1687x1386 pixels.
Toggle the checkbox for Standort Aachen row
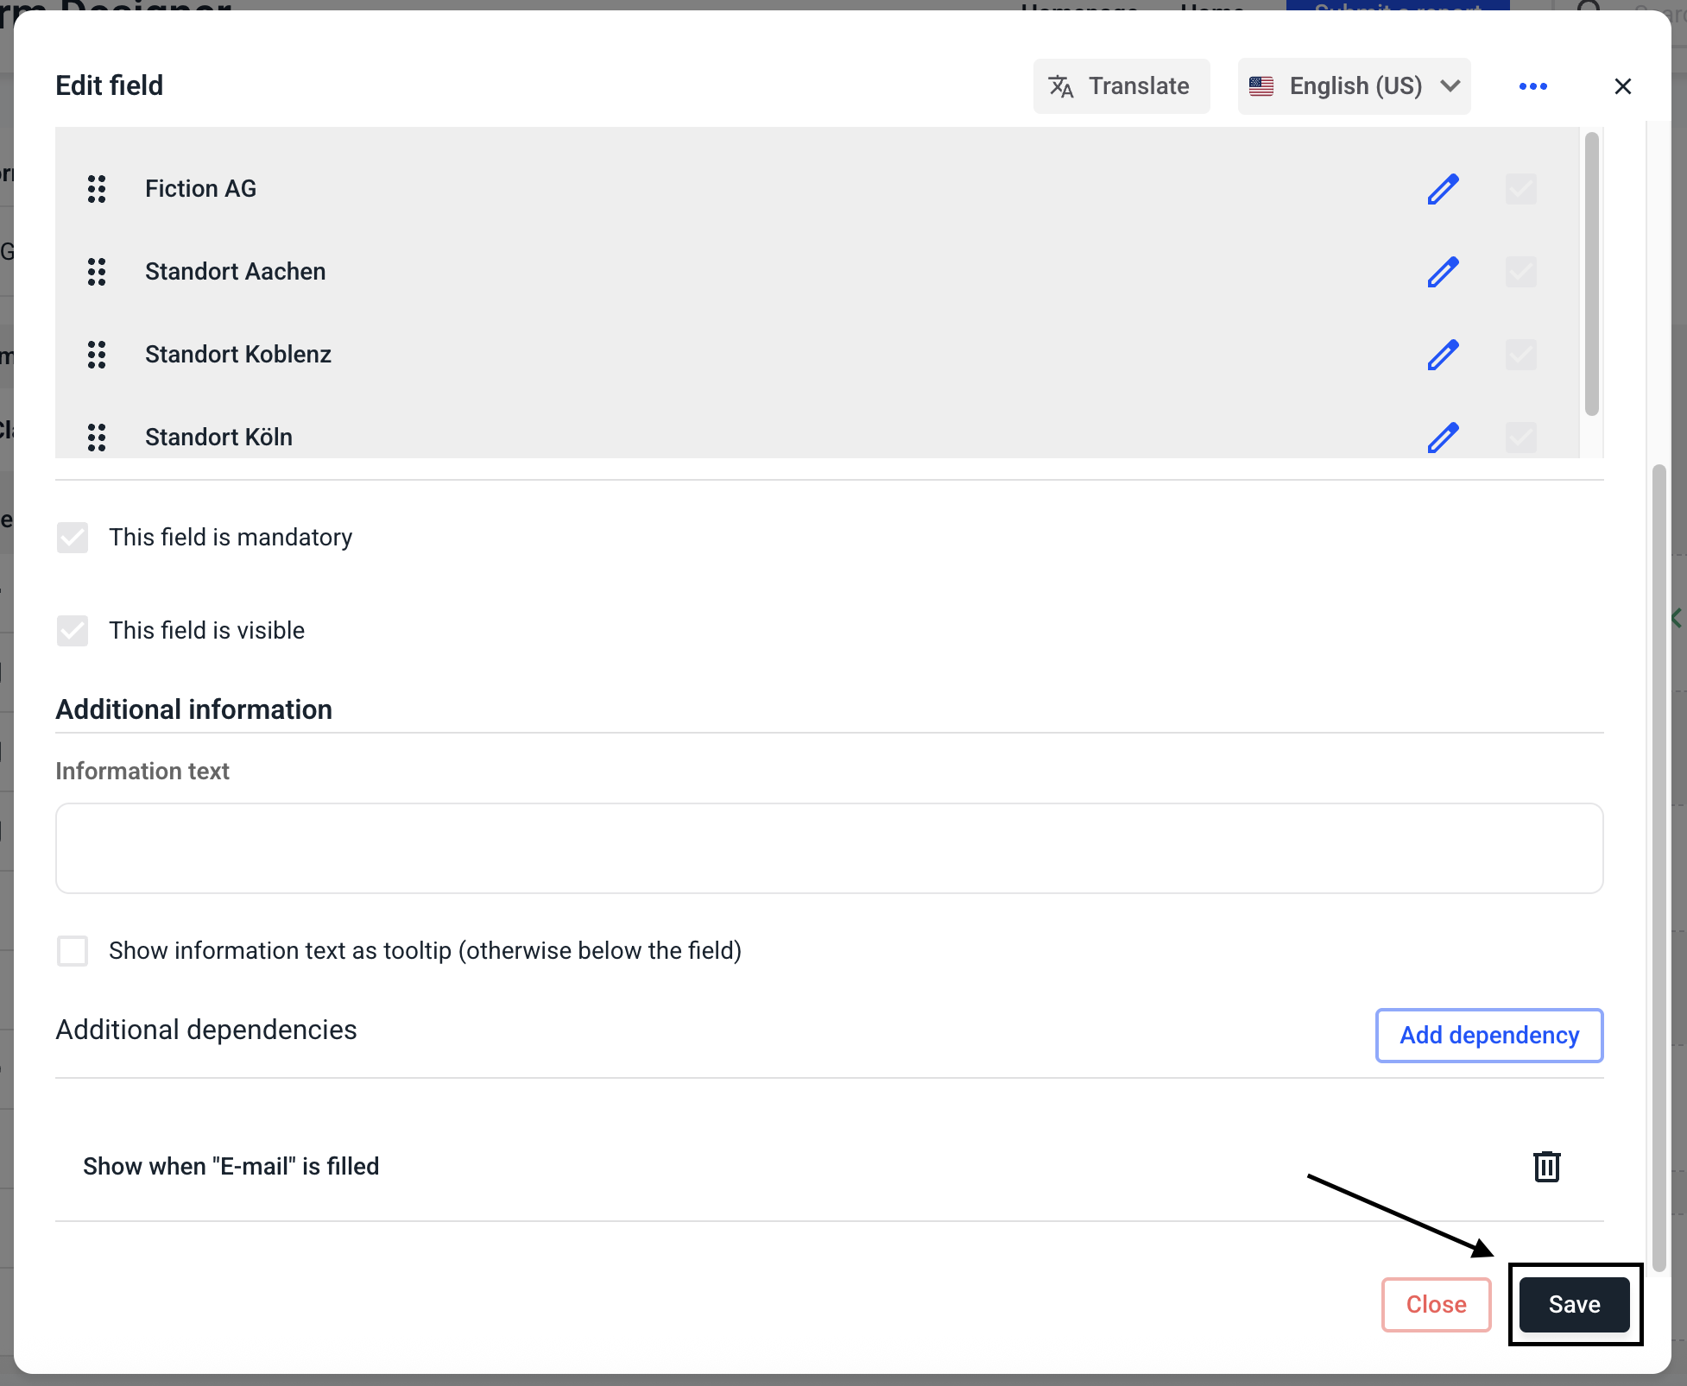coord(1520,272)
